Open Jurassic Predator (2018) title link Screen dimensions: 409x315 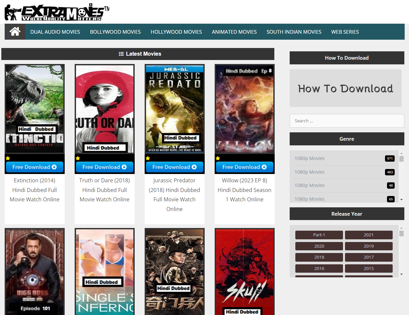(175, 195)
